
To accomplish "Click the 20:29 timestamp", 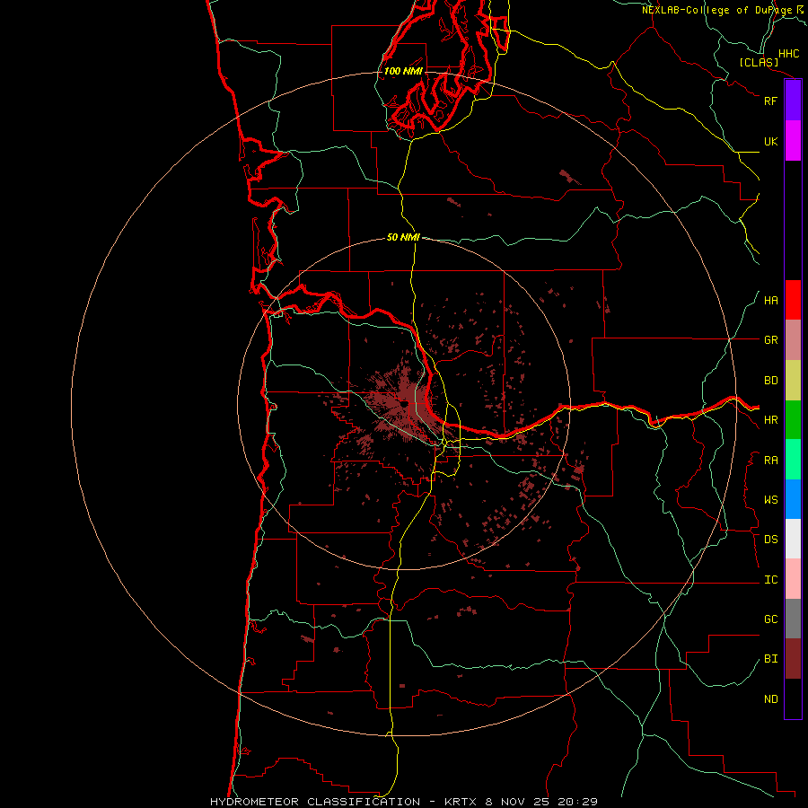I will (577, 802).
